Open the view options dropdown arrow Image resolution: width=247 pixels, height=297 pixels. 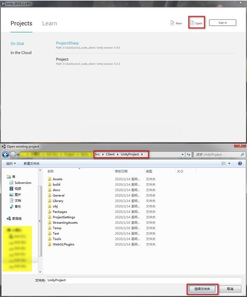229,163
